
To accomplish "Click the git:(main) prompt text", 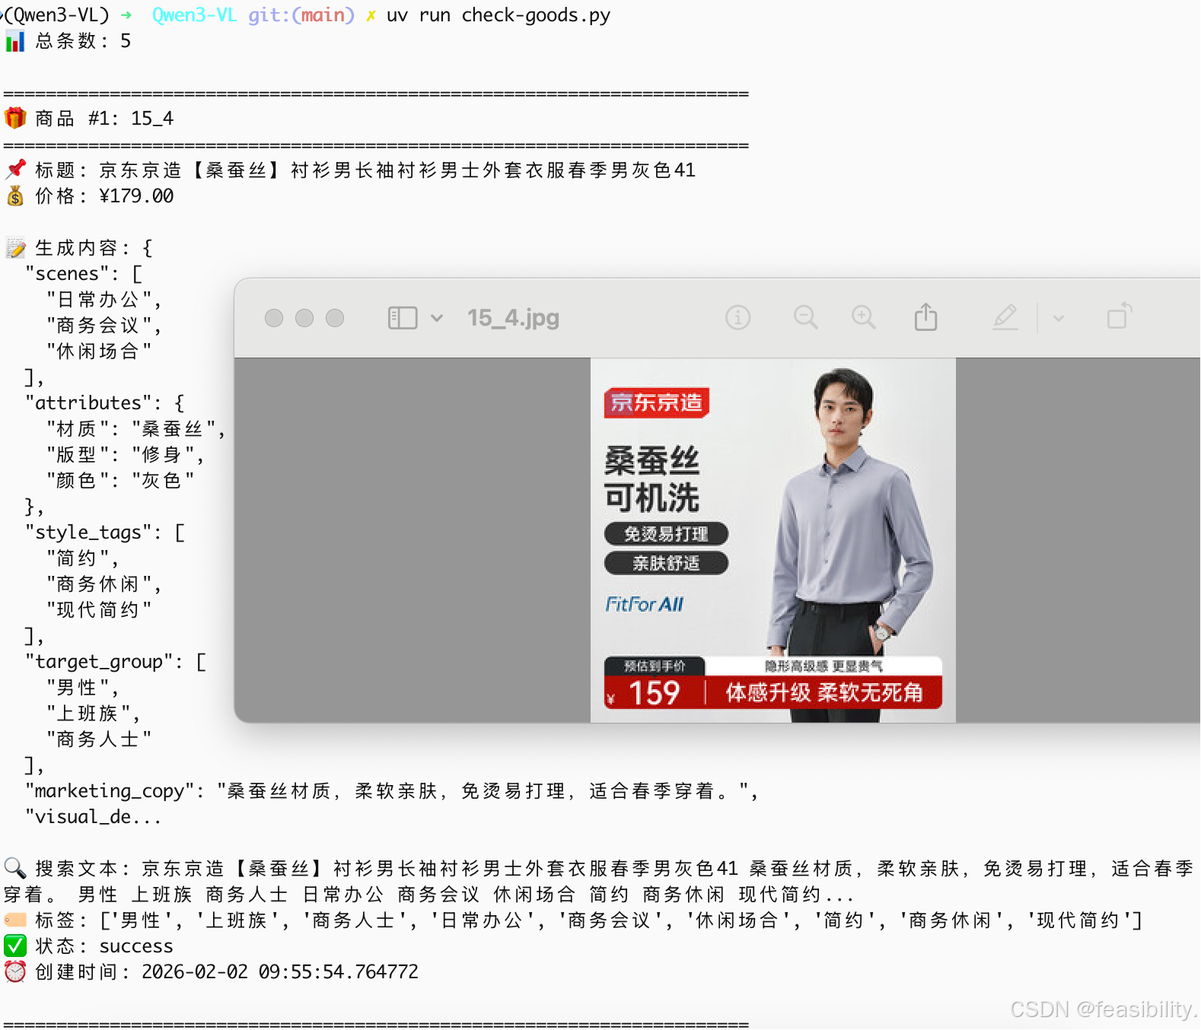I will pos(301,15).
